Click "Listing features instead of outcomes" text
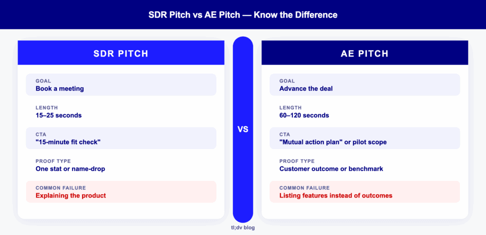This screenshot has height=235, width=486. click(336, 196)
